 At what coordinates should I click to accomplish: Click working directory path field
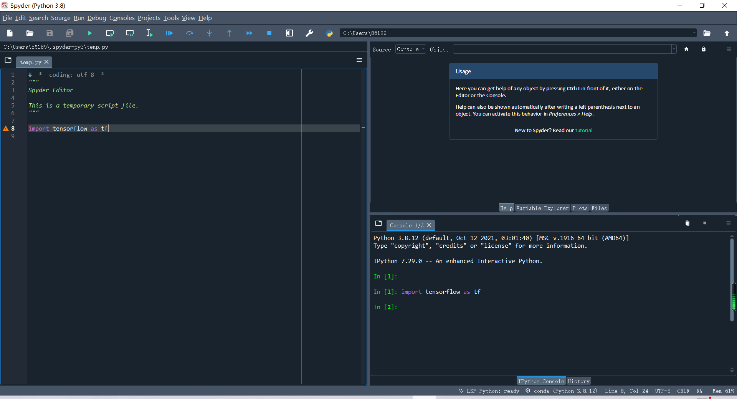(516, 33)
